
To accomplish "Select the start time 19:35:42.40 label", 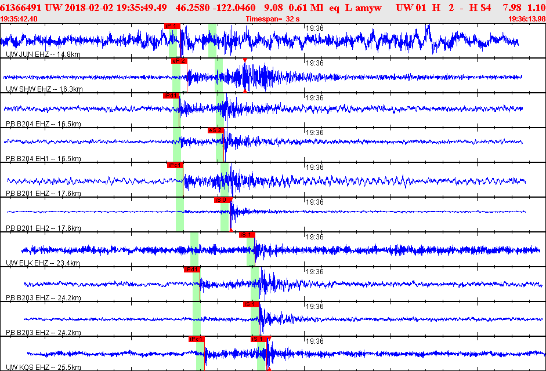I will pyautogui.click(x=20, y=19).
